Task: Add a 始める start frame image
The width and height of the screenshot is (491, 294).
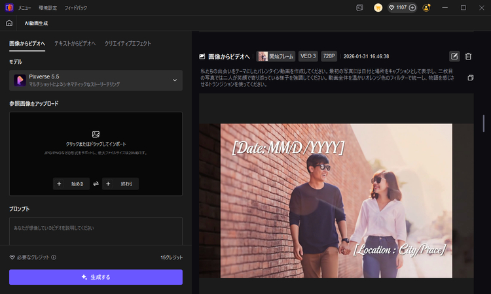Action: pos(71,184)
